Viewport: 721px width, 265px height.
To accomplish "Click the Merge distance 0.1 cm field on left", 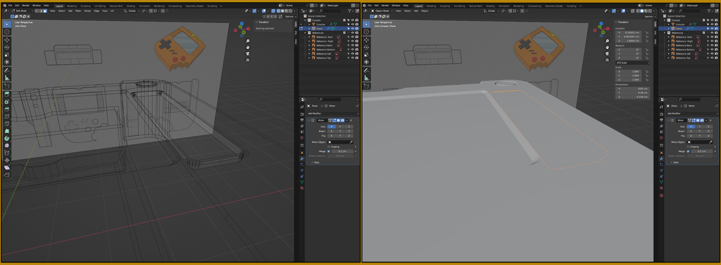I will pos(344,151).
